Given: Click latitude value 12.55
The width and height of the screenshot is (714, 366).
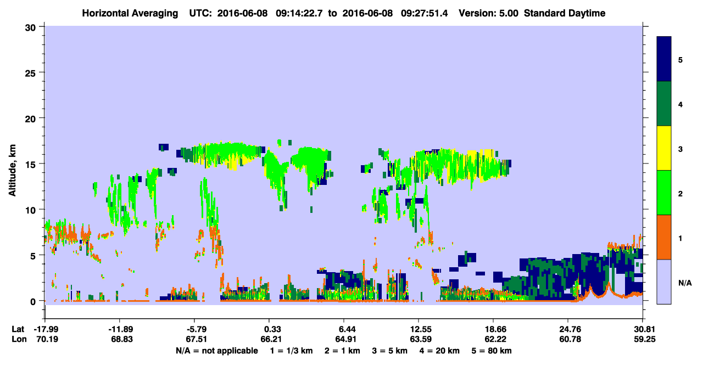Looking at the screenshot, I should pos(419,329).
